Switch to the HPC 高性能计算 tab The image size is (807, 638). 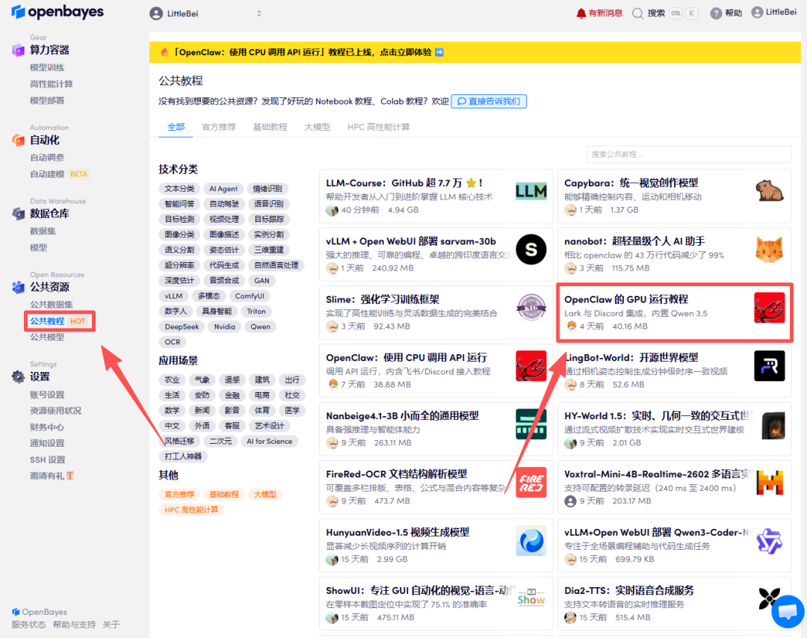pos(378,126)
